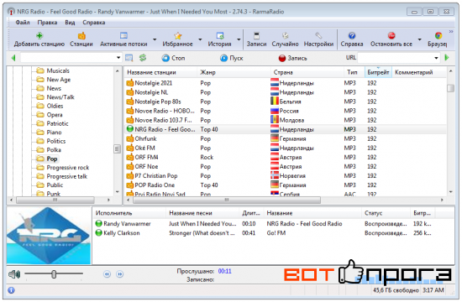This screenshot has height=302, width=462.
Task: Select the Musicals genre folder
Action: pyautogui.click(x=53, y=70)
